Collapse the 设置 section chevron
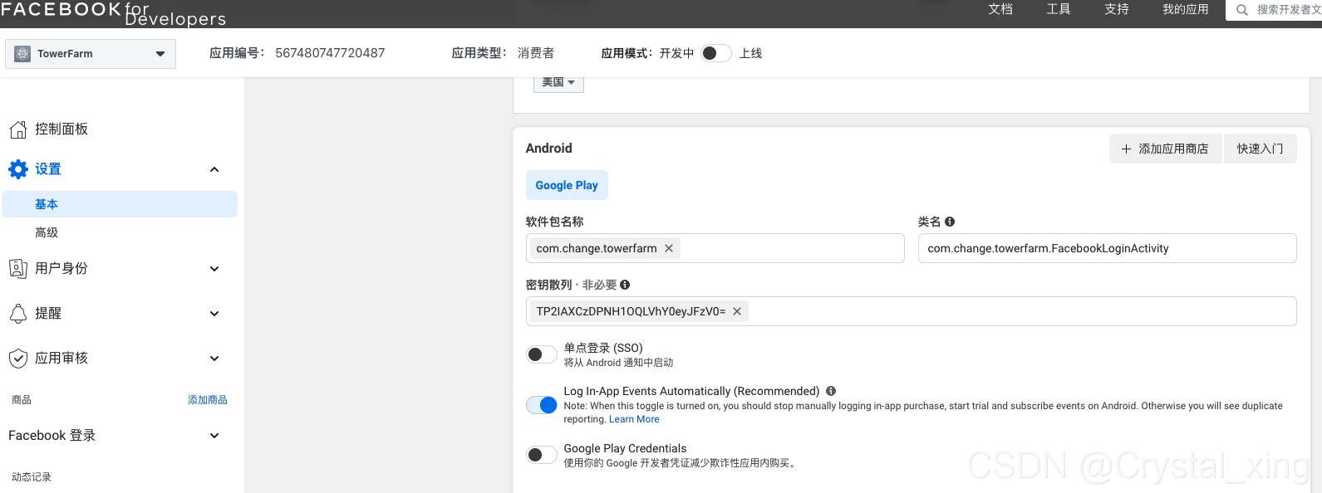Screen dimensions: 1322x493 pos(214,169)
